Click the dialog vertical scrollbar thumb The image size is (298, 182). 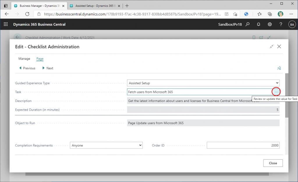[x=287, y=96]
